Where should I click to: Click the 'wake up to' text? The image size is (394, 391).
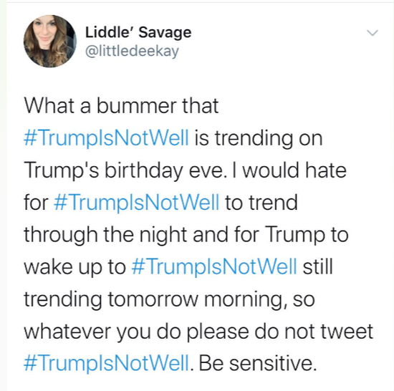pos(75,268)
